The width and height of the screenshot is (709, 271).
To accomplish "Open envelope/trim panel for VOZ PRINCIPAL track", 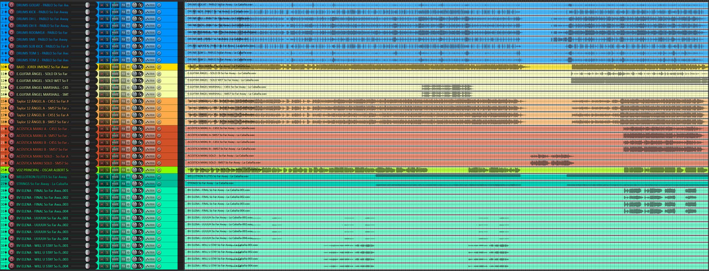I will [150, 169].
